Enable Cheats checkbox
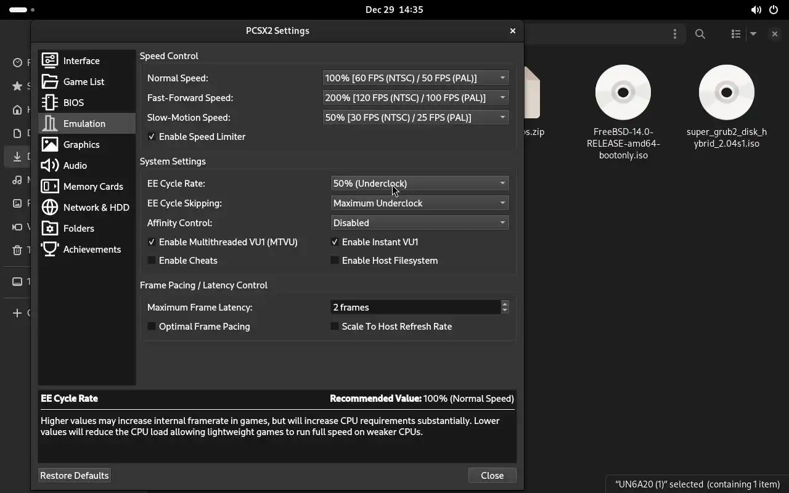This screenshot has width=789, height=493. pyautogui.click(x=152, y=261)
